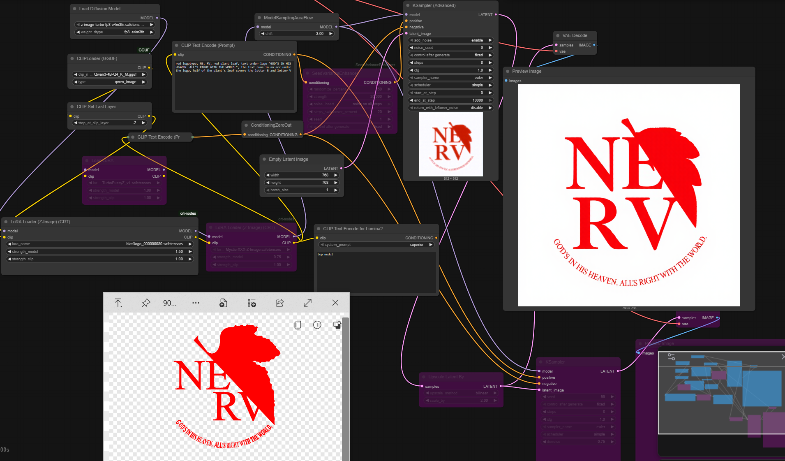Collapse the CLIP Text Encode for Lumina2 node
Viewport: 785px width, 461px height.
point(319,229)
